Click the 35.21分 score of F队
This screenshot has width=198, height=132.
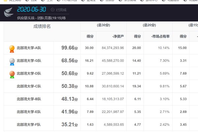[x=69, y=125]
